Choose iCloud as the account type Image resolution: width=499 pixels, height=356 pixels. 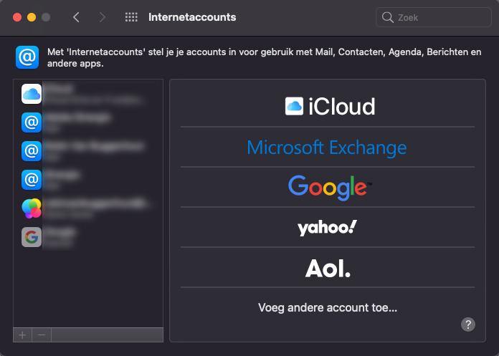(x=330, y=107)
